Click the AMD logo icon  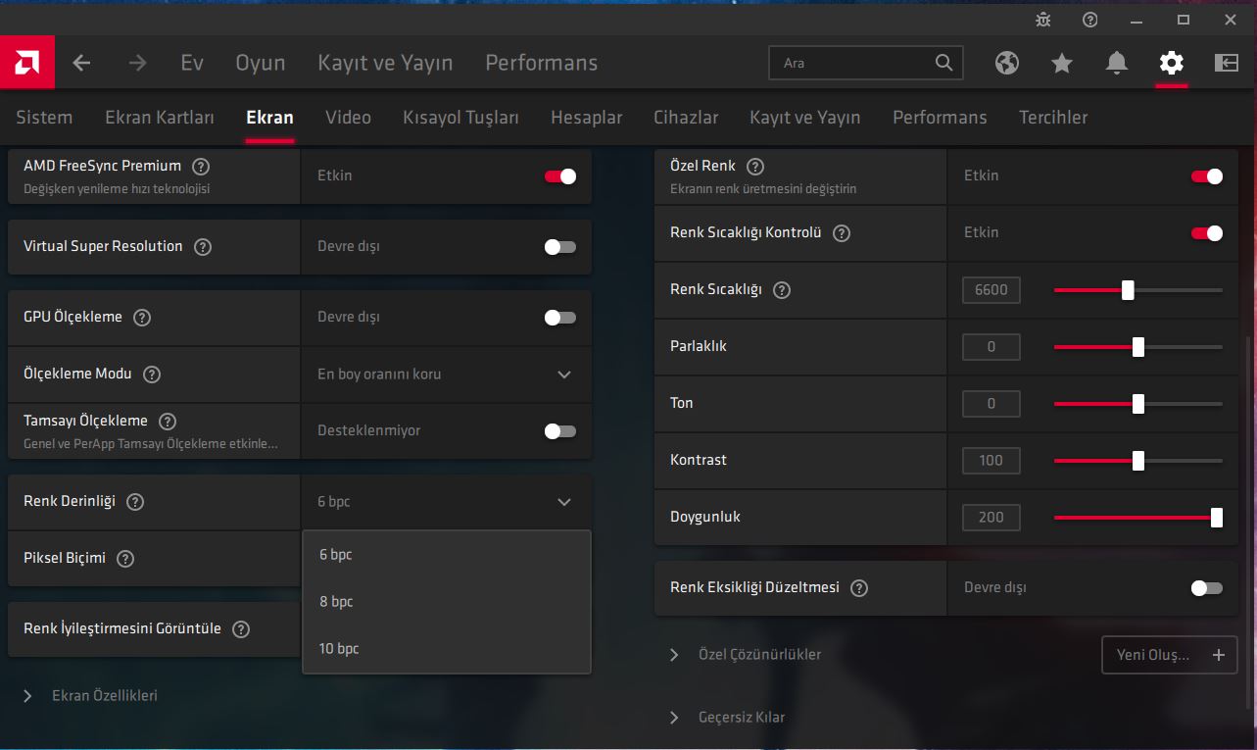click(27, 63)
